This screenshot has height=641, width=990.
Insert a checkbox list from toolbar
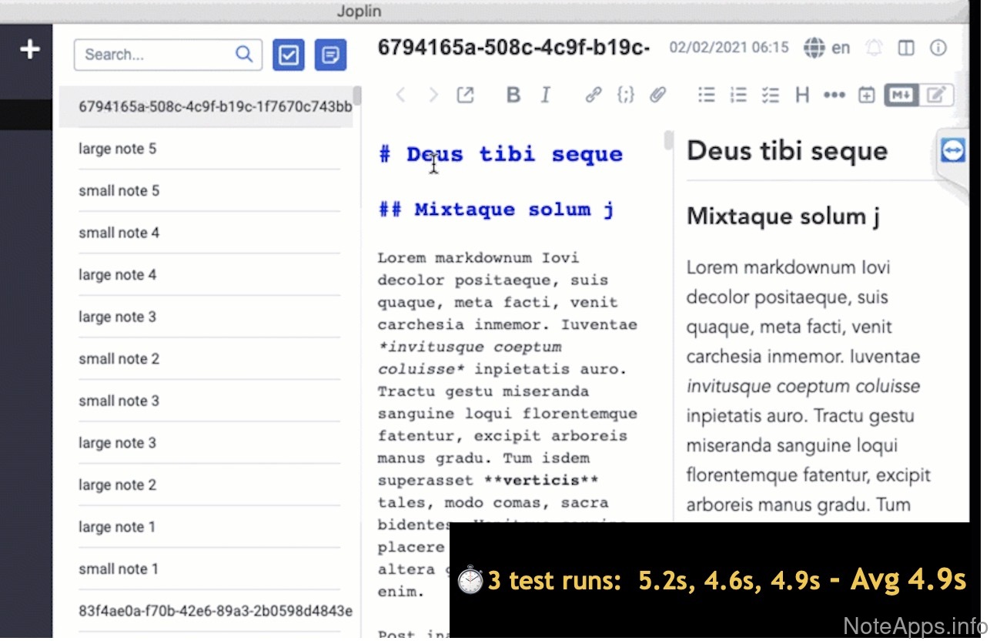[770, 95]
